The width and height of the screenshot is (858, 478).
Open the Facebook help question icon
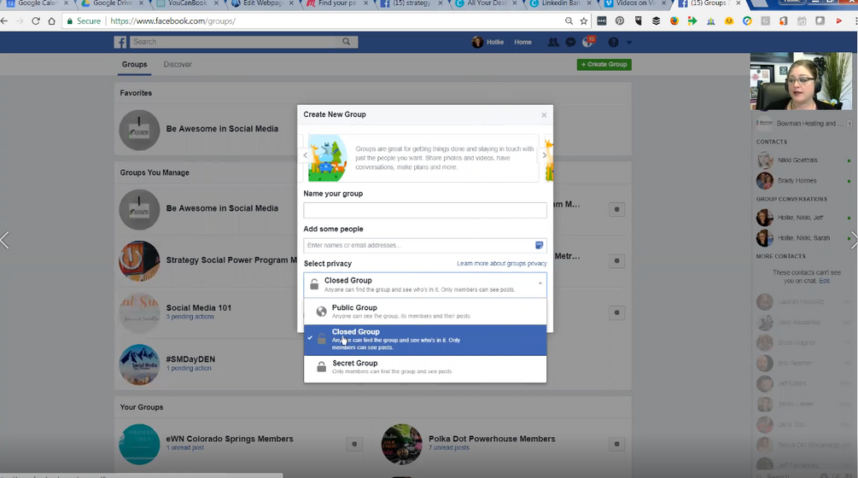click(613, 42)
